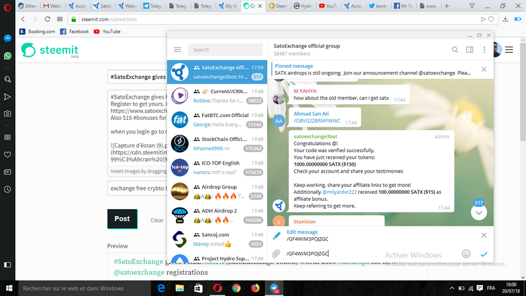The width and height of the screenshot is (526, 296).
Task: Open Airdrop Group chat
Action: pyautogui.click(x=217, y=191)
